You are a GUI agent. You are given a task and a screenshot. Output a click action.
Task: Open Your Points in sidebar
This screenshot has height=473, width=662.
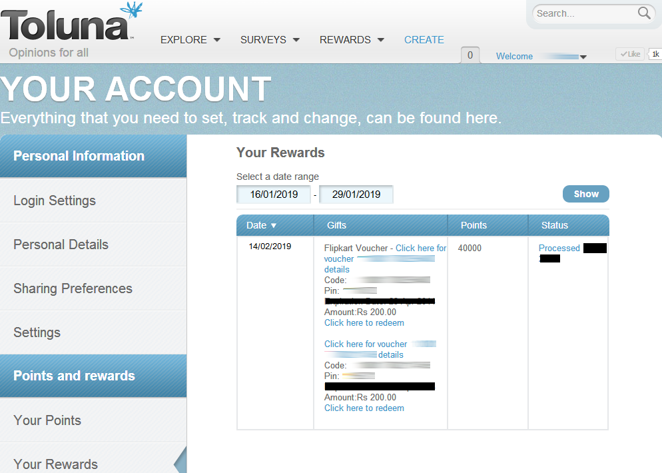click(93, 420)
